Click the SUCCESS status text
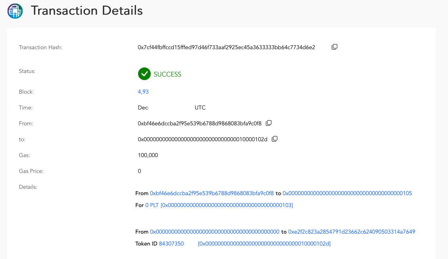This screenshot has width=448, height=259. (x=167, y=74)
